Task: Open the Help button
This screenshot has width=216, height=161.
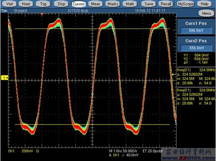Action: click(x=204, y=4)
